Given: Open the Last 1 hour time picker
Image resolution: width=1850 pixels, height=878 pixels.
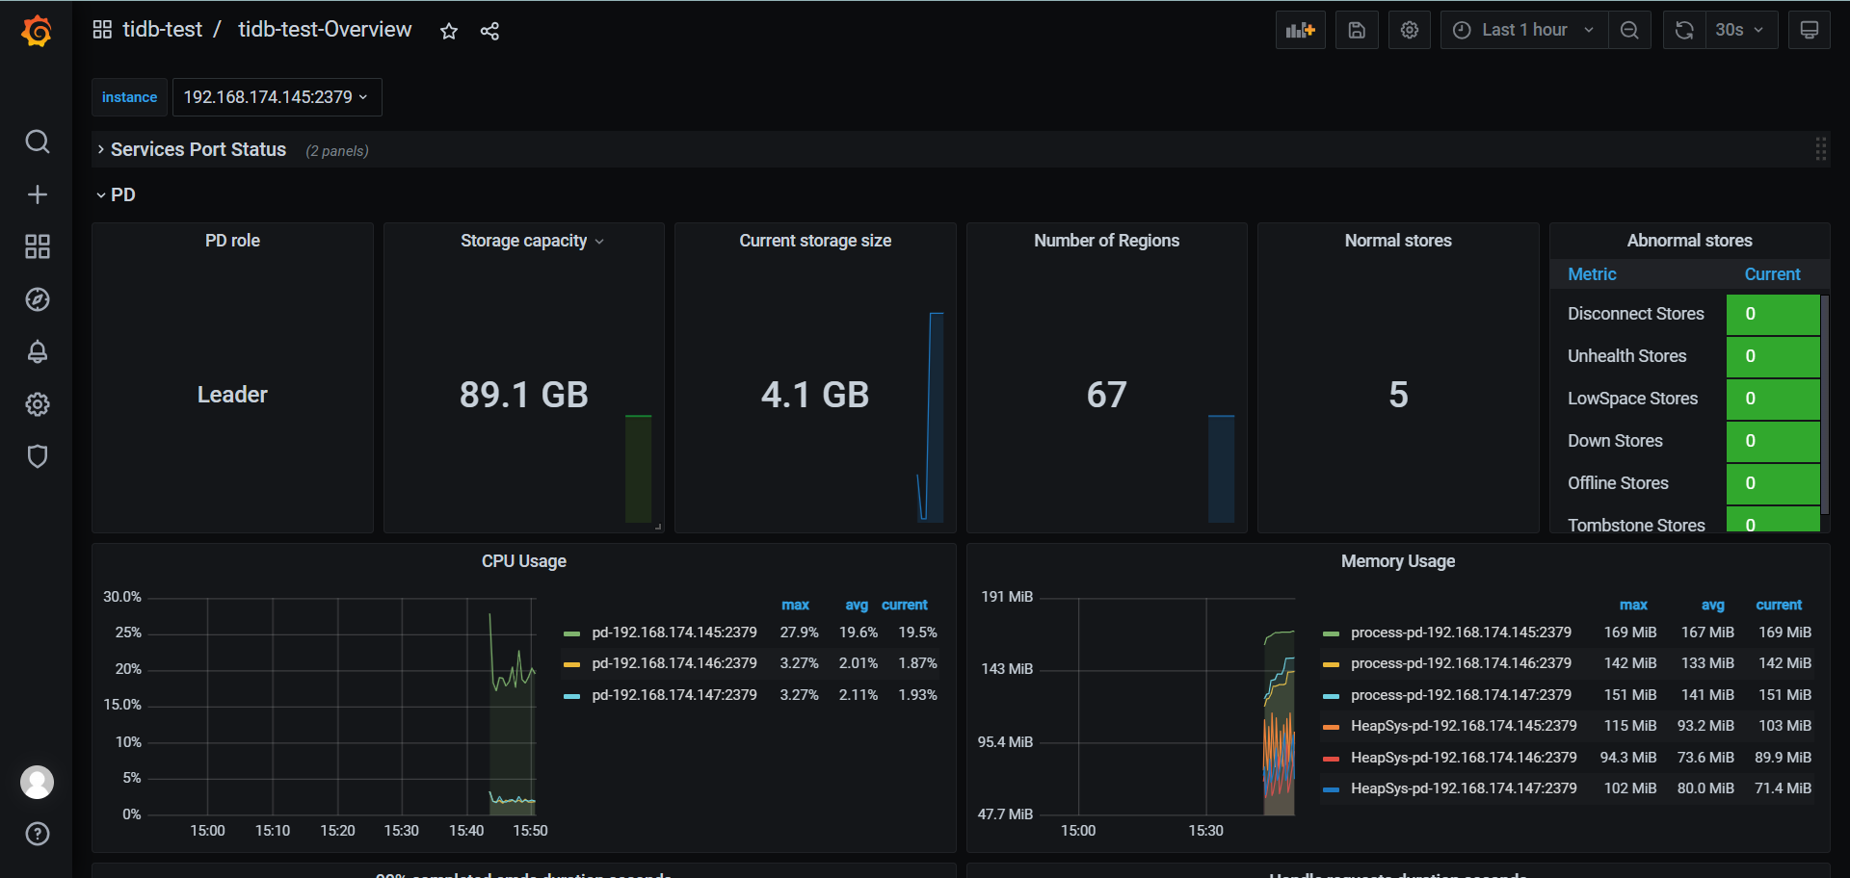Looking at the screenshot, I should coord(1524,30).
